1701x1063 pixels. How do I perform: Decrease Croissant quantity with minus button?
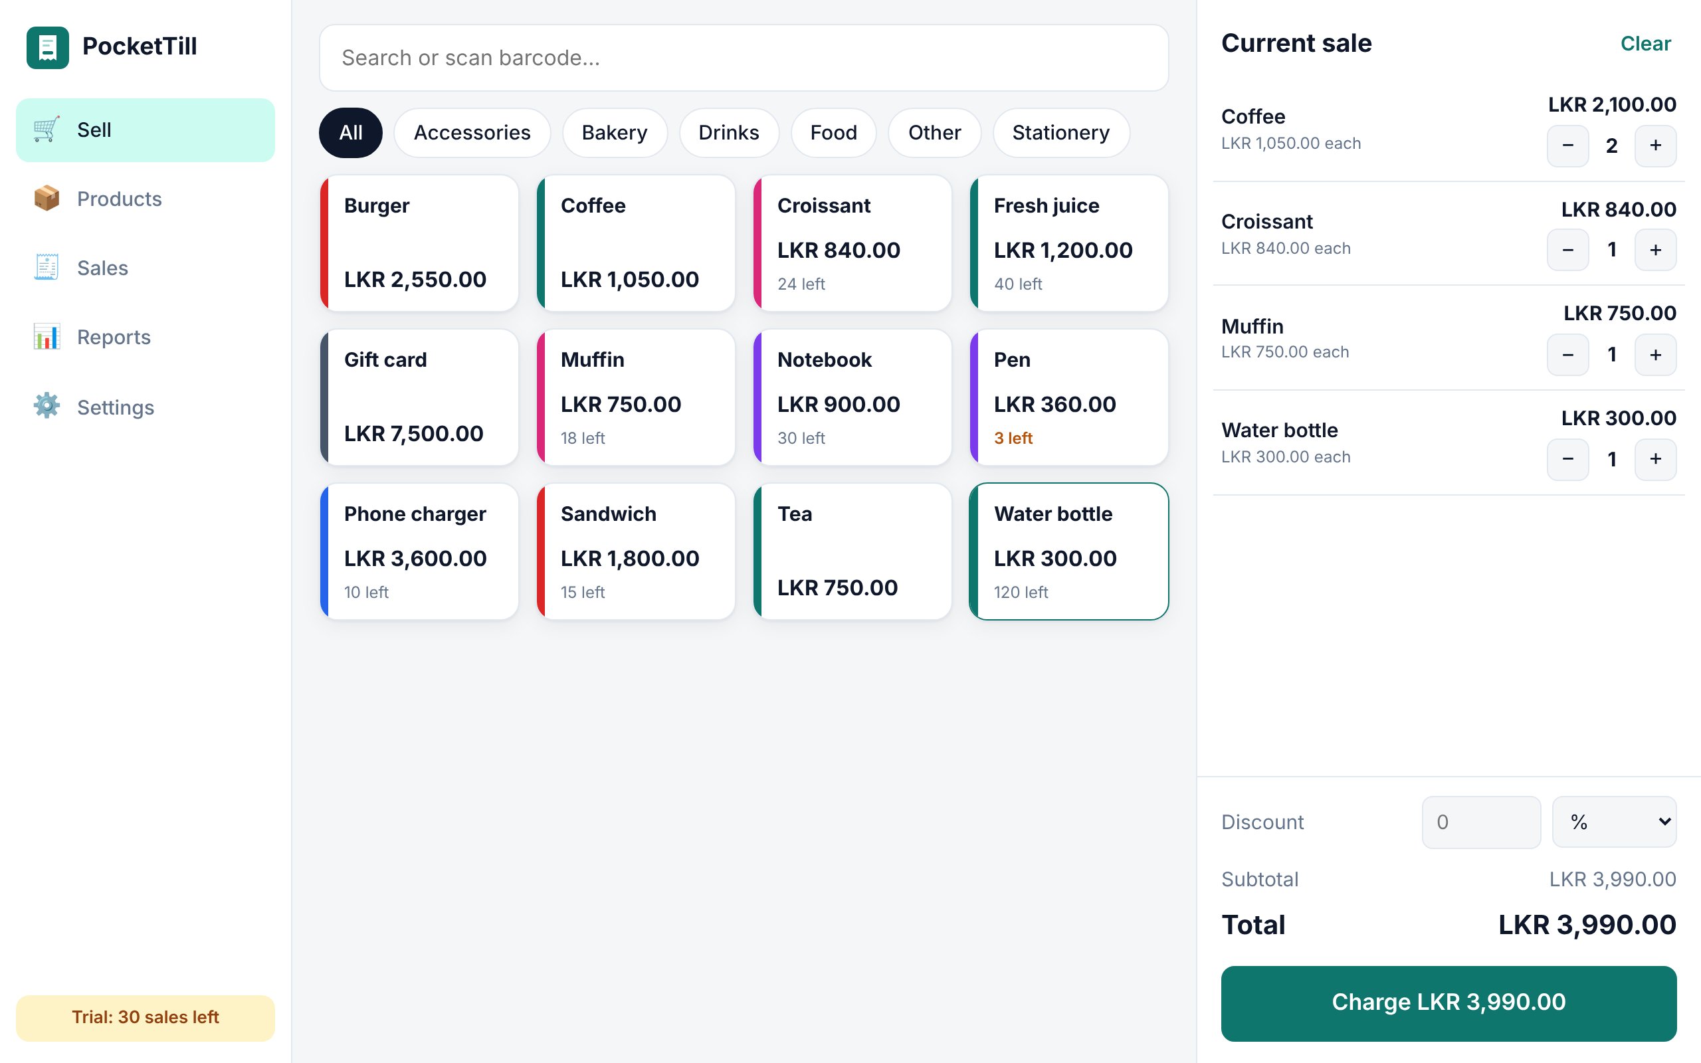1567,250
